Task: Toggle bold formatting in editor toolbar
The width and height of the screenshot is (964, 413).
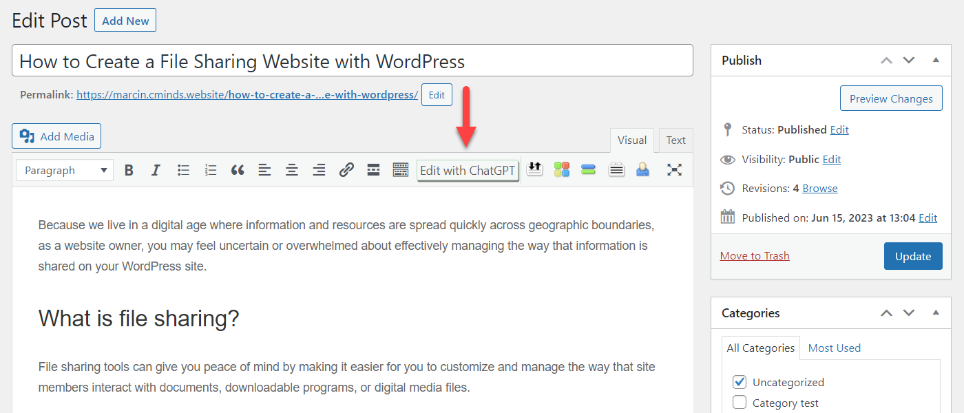Action: (x=129, y=170)
